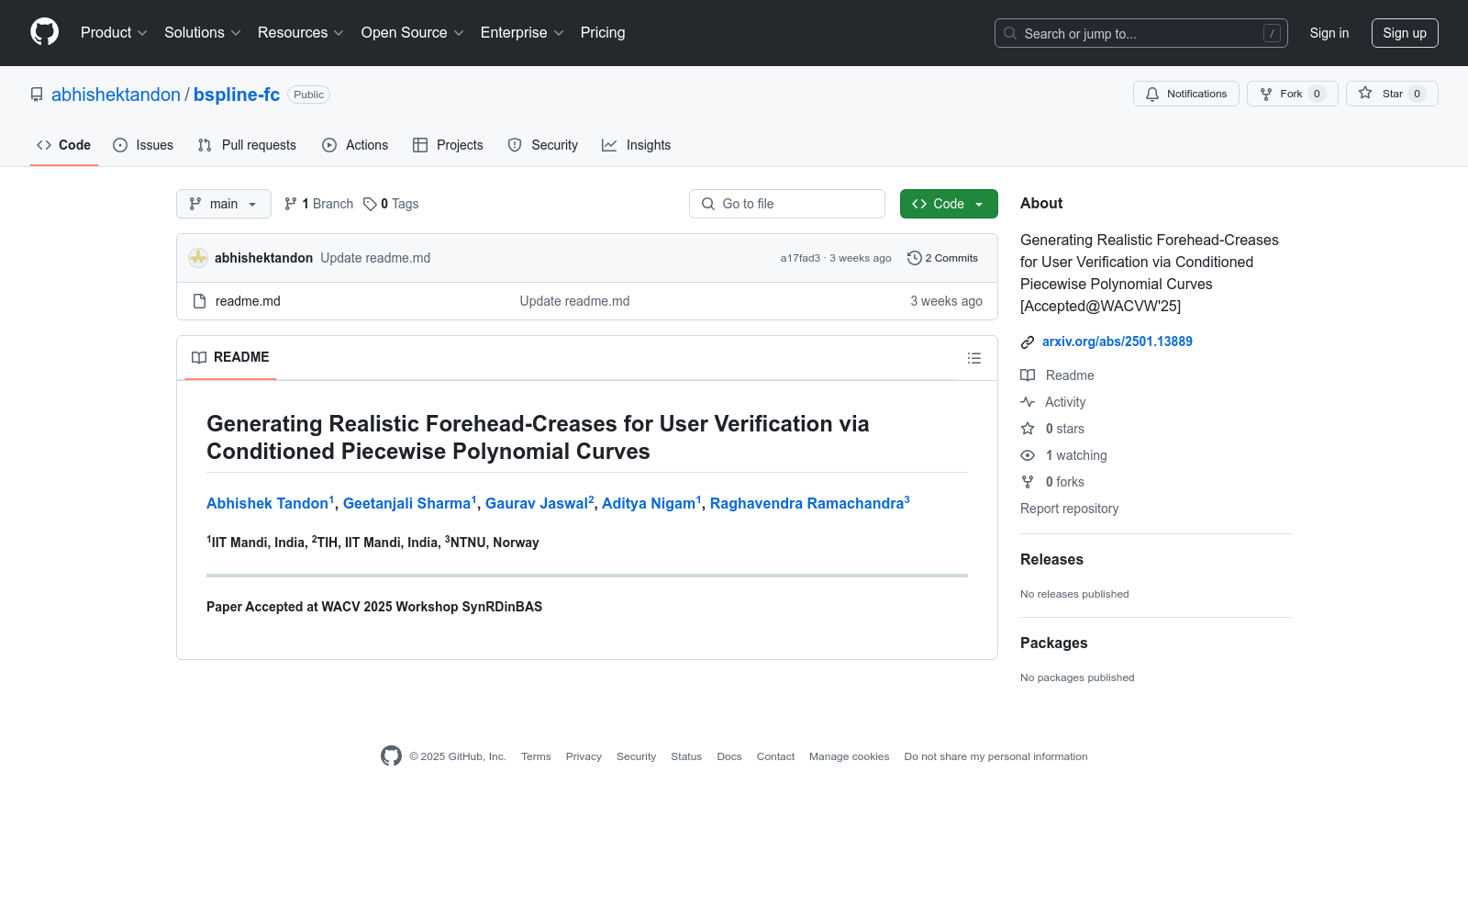Switch to the Issues tab
The width and height of the screenshot is (1468, 918).
(x=143, y=145)
